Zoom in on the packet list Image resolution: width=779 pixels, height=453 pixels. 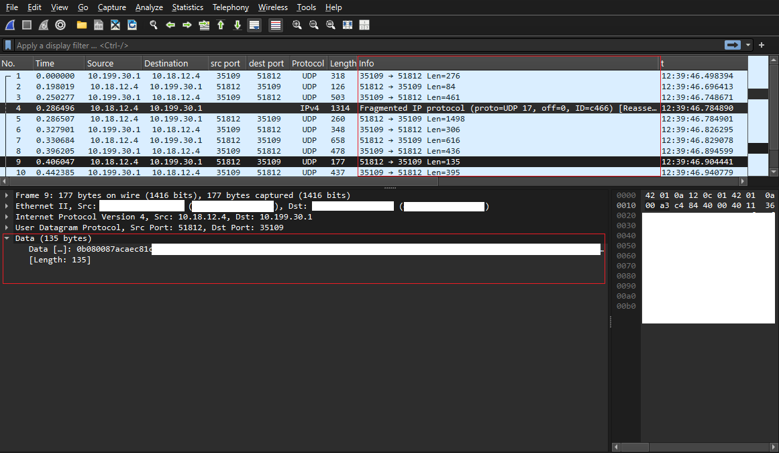(x=297, y=25)
